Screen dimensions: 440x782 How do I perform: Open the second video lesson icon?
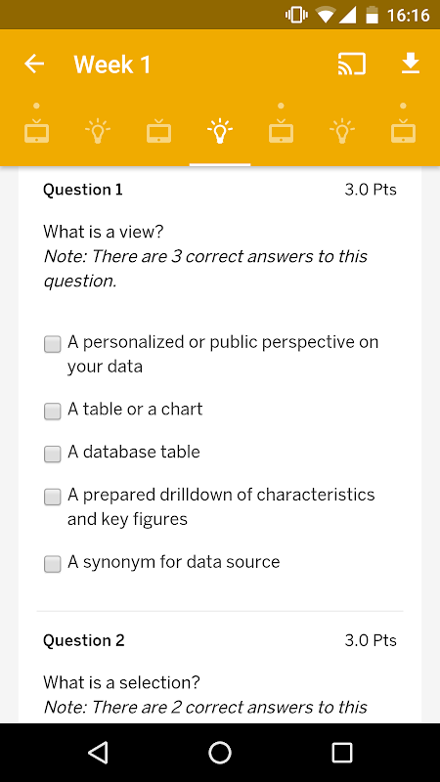pyautogui.click(x=158, y=131)
